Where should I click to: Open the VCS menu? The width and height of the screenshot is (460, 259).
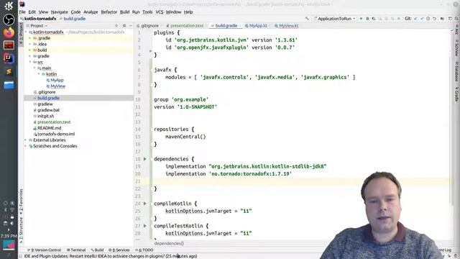160,12
